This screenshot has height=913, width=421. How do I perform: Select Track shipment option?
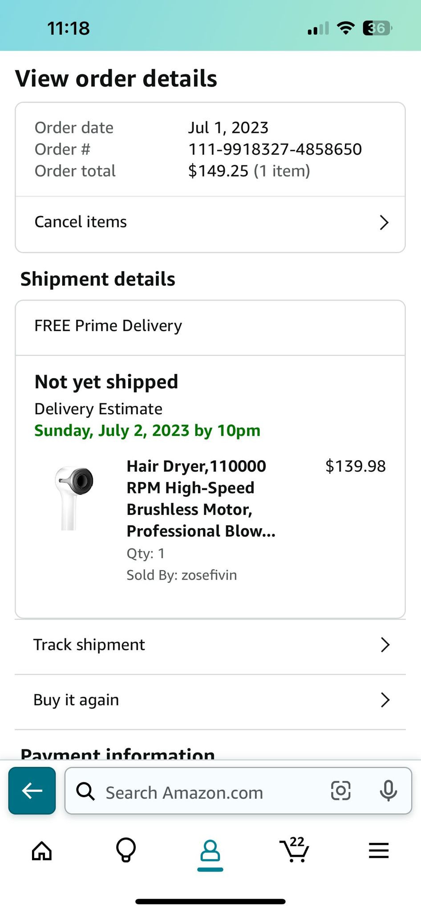[89, 645]
